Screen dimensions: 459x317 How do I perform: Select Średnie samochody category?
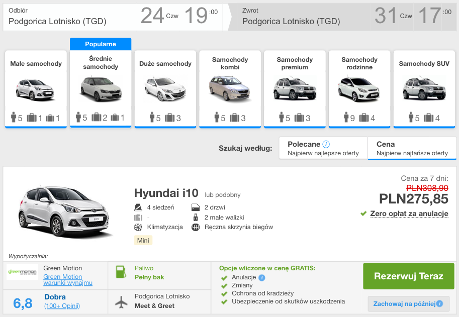(101, 88)
